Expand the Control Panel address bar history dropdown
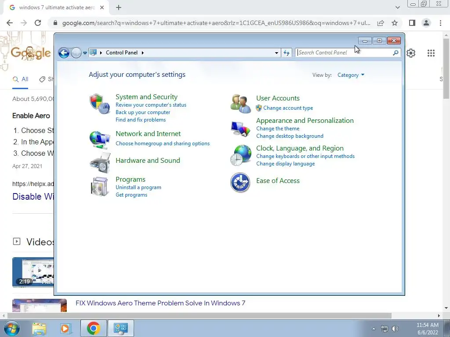The image size is (450, 337). (276, 53)
